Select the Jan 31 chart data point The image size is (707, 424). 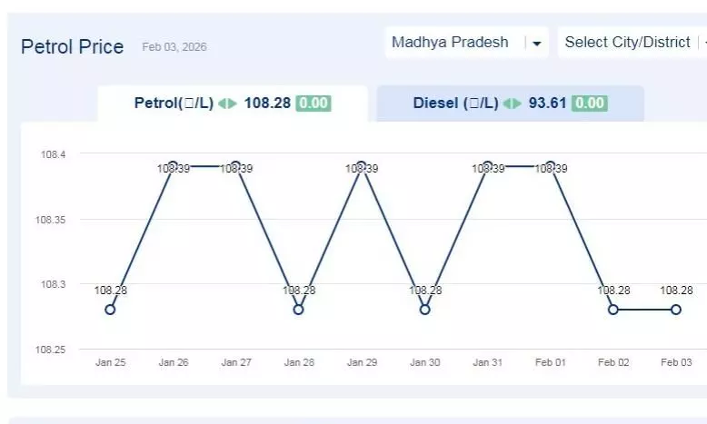point(487,166)
